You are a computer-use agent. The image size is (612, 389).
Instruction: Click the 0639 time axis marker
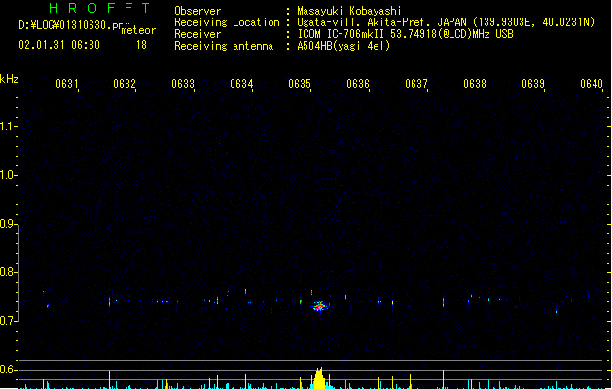[533, 84]
